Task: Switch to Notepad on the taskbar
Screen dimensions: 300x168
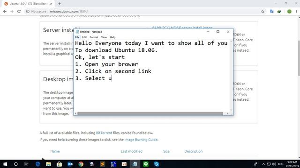Action: [135, 164]
